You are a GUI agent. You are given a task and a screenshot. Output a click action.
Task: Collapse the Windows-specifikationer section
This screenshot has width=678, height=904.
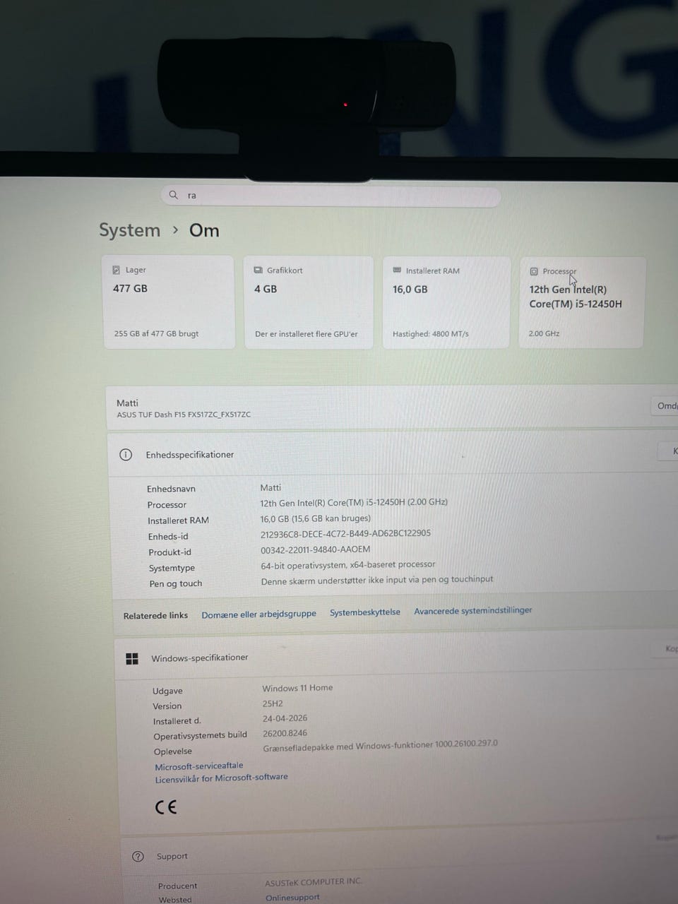click(395, 655)
